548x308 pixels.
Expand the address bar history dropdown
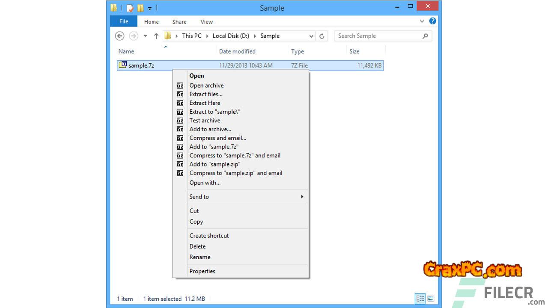point(311,36)
